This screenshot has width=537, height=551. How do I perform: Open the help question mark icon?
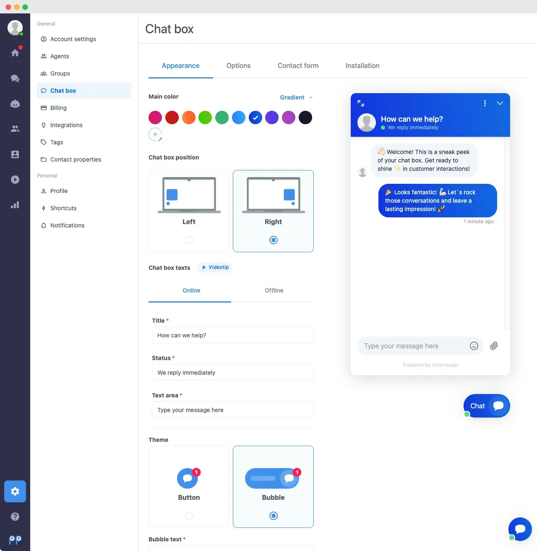pyautogui.click(x=15, y=517)
